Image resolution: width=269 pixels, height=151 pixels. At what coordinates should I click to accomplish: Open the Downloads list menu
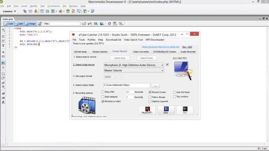coord(113,40)
